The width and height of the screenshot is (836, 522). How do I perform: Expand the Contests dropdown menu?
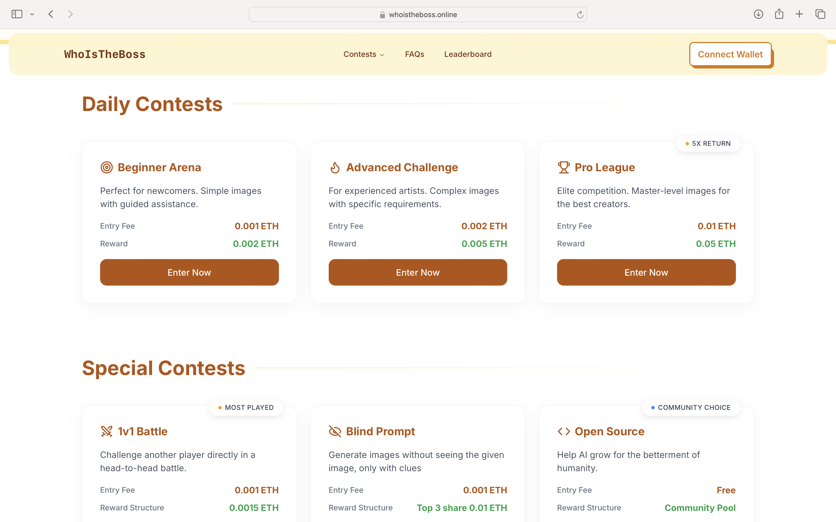(364, 54)
